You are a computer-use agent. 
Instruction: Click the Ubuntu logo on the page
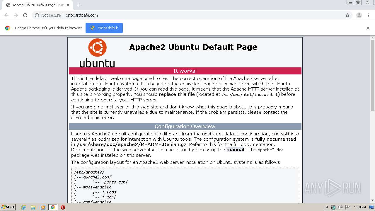click(97, 53)
